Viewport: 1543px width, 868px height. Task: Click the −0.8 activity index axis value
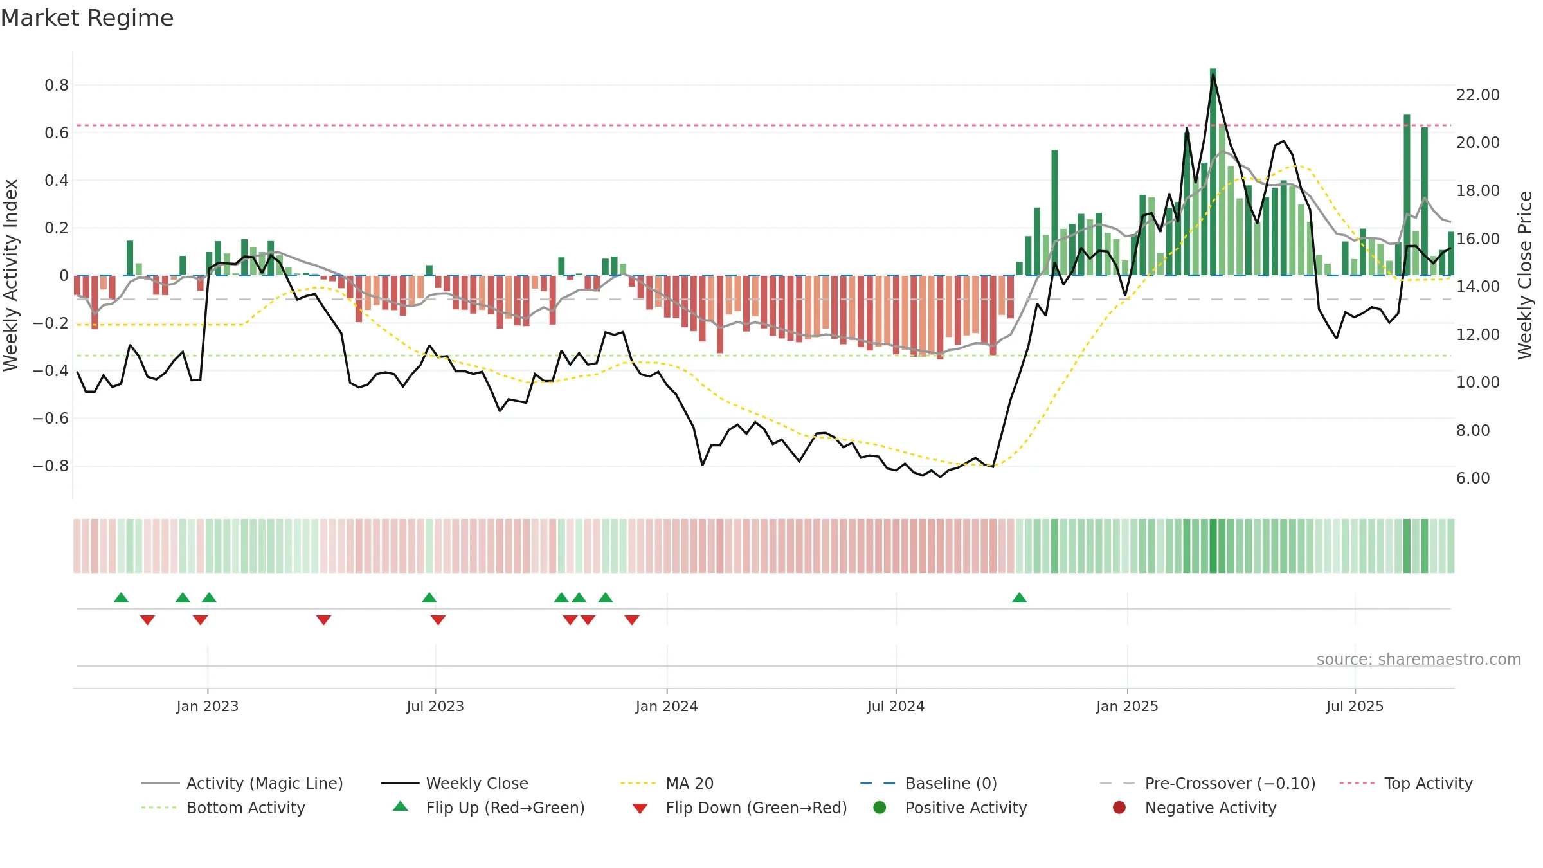(51, 466)
